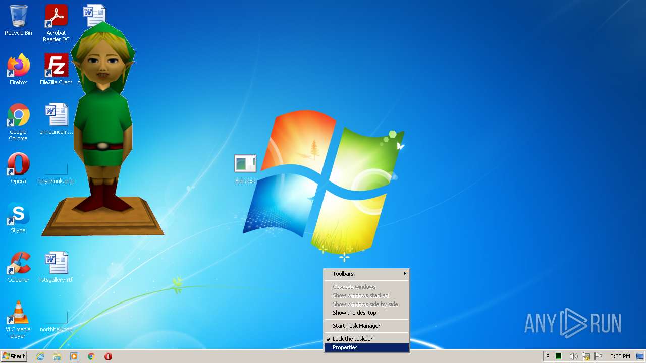The image size is (646, 363).
Task: Click the 3:30 PM clock
Action: (x=620, y=356)
